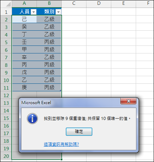
Task: Select row 8 header
Action: pyautogui.click(x=6, y=65)
